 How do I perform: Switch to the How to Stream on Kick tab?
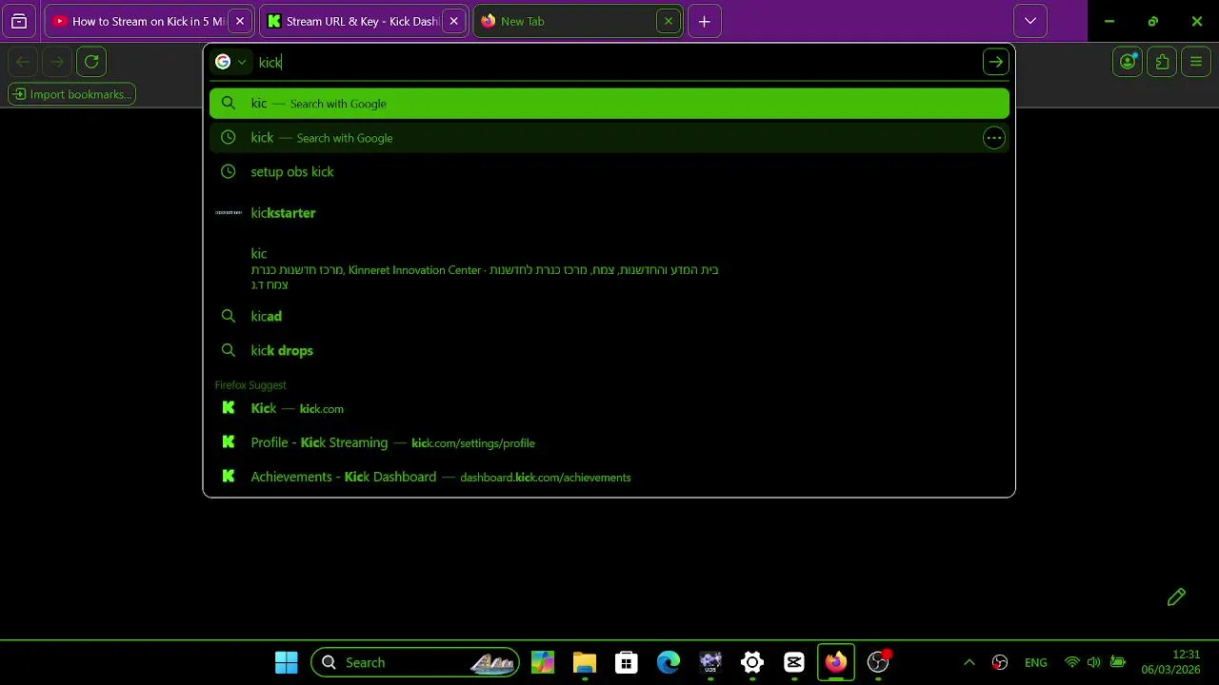pos(149,21)
